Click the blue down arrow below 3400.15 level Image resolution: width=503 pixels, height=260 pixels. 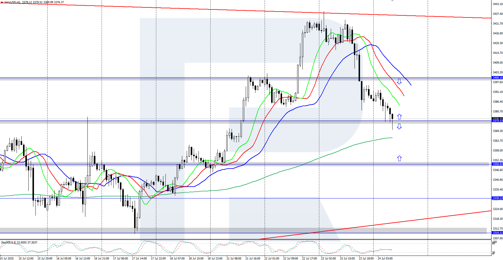pos(399,81)
